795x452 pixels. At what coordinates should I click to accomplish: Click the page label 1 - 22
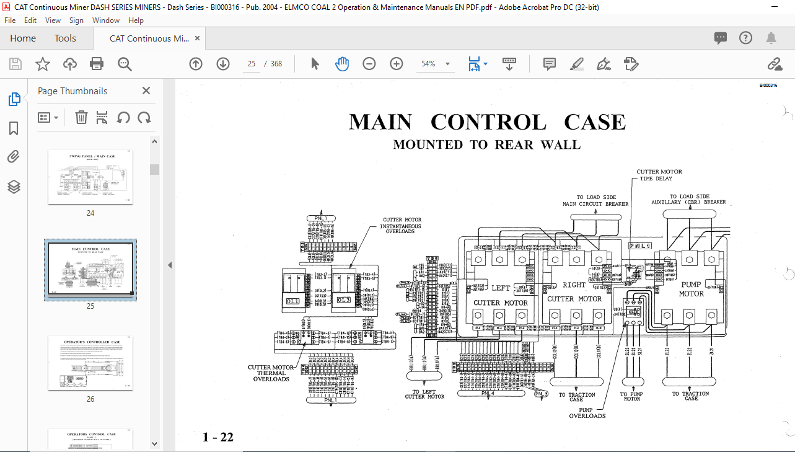pos(218,437)
